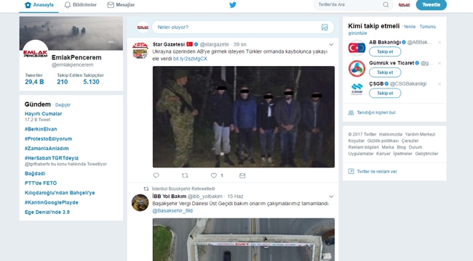Screen dimensions: 473x261
Task: View Tweetler count 29,4 B
Action: pyautogui.click(x=34, y=79)
